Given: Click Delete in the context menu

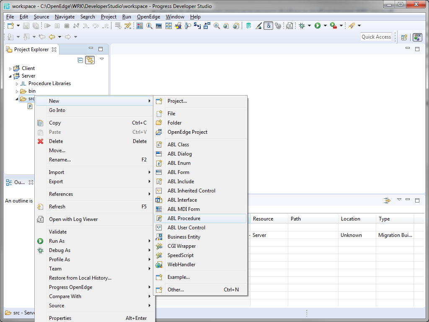Looking at the screenshot, I should (94, 141).
